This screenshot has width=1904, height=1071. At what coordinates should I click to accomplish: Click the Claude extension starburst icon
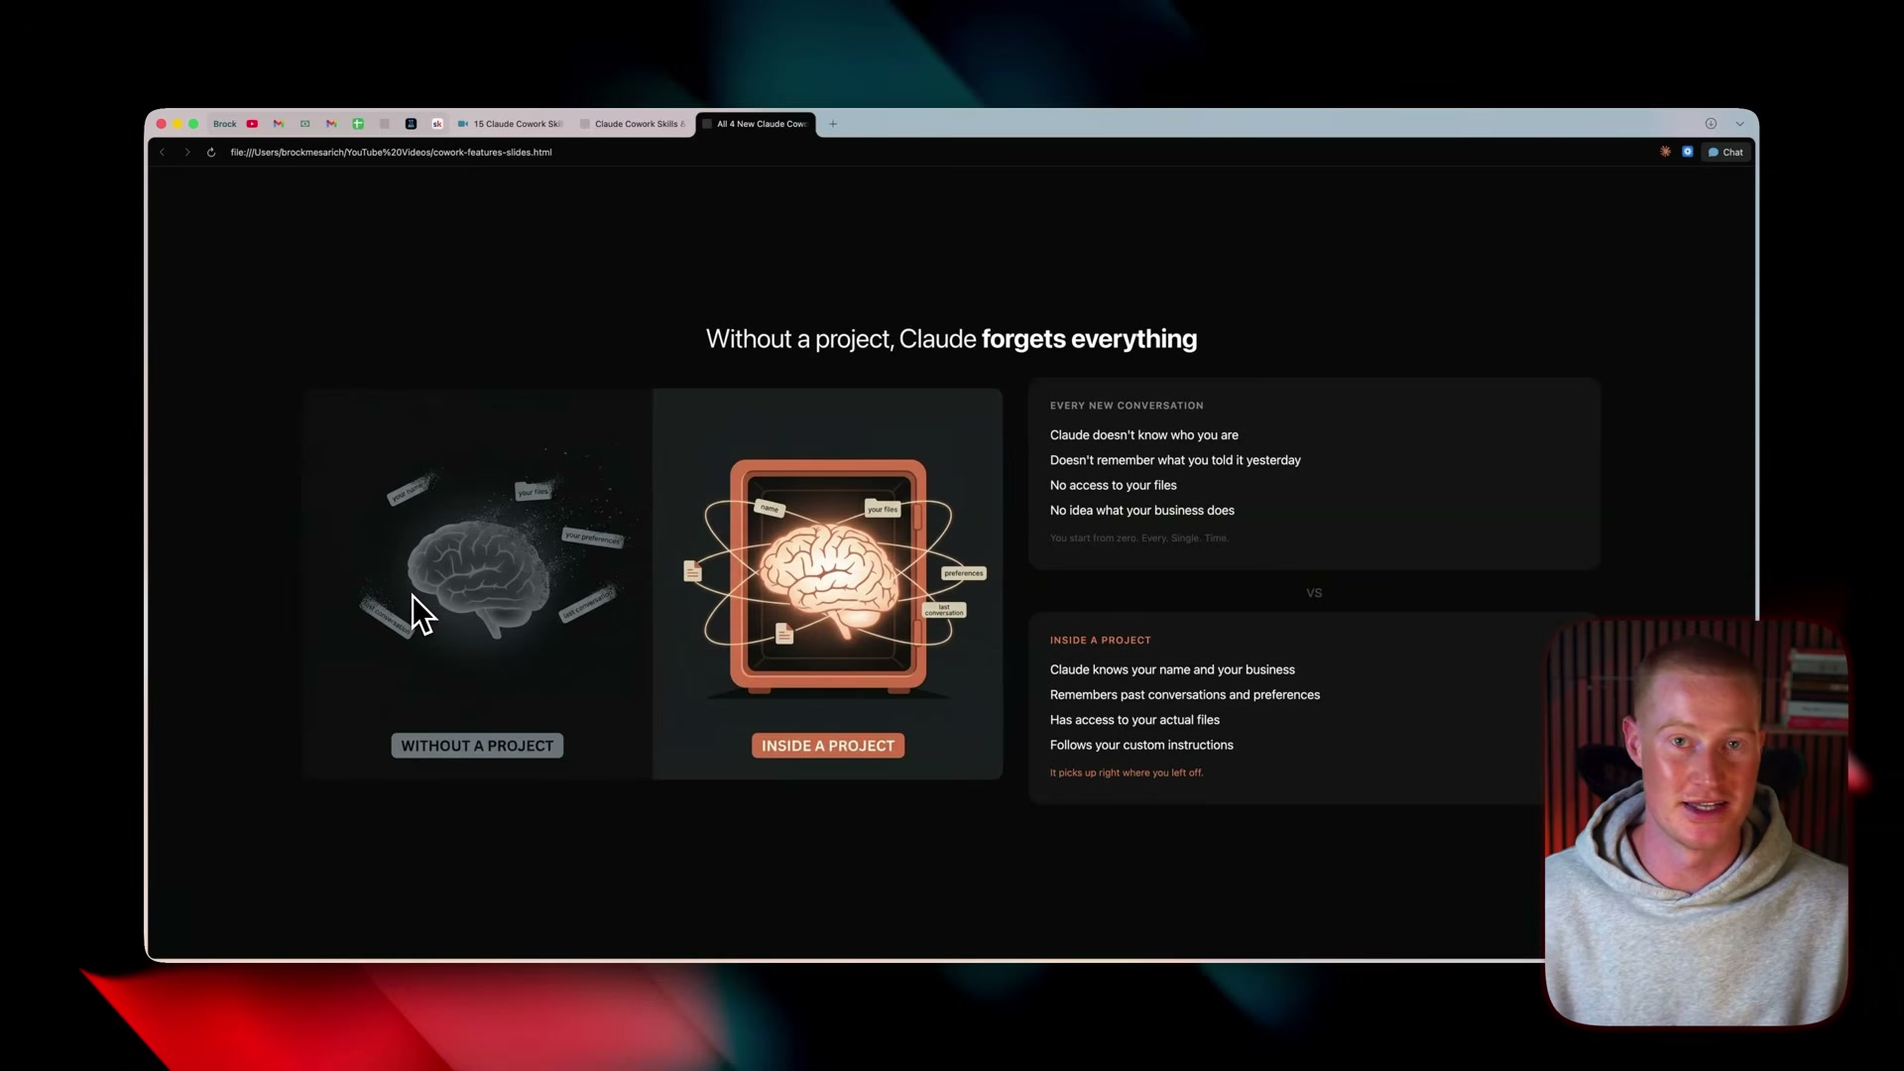pos(1665,152)
